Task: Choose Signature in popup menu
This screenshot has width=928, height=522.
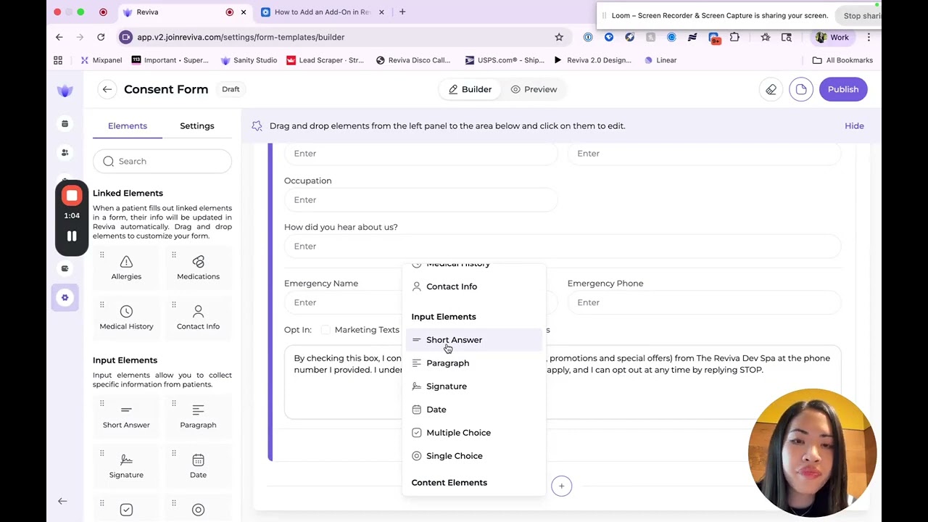Action: point(474,386)
